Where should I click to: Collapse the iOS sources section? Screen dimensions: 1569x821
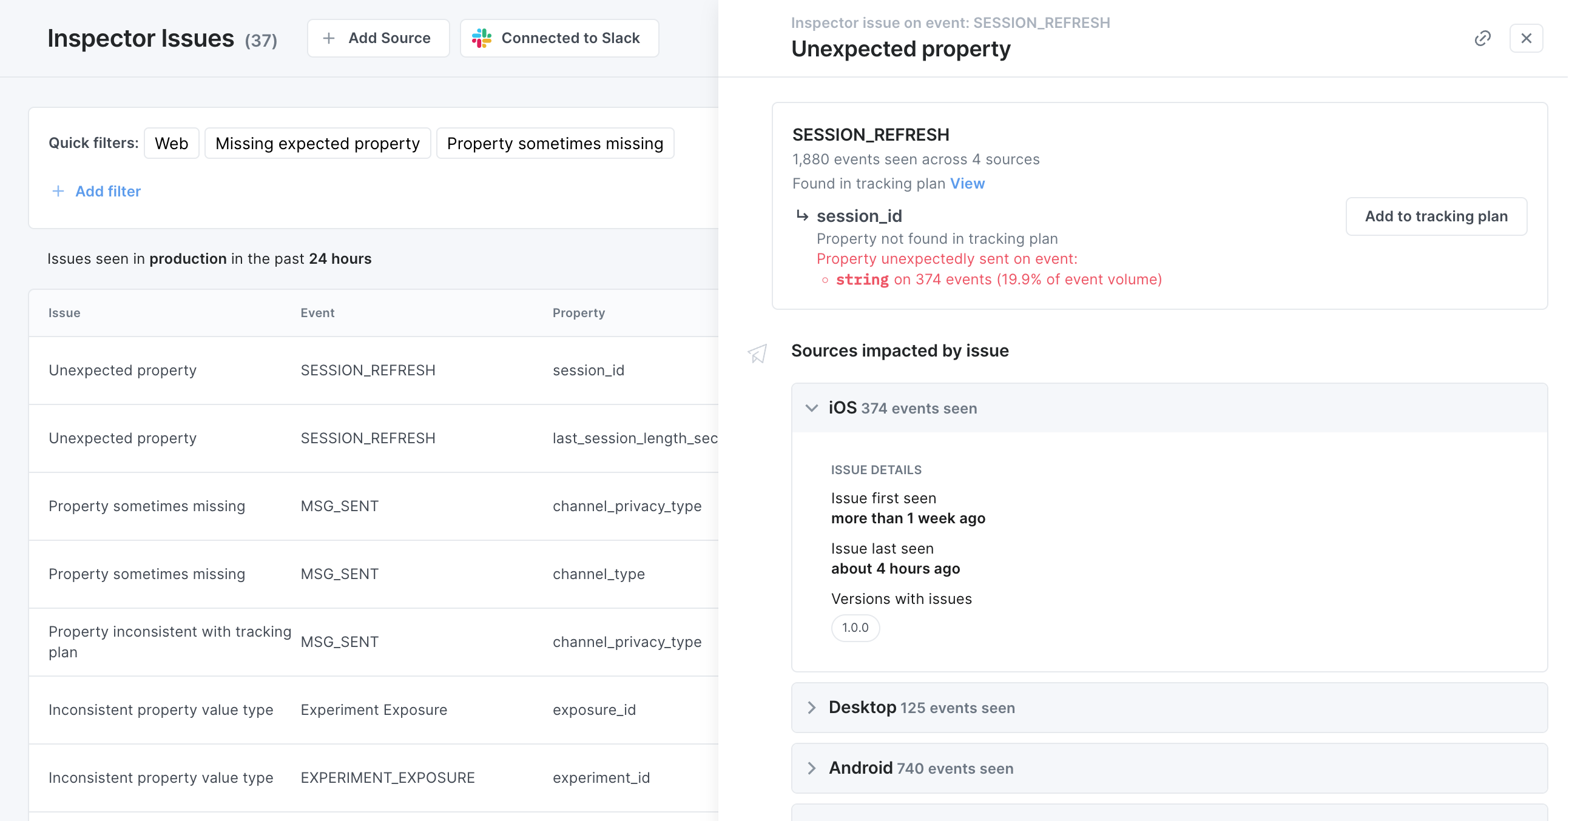point(812,408)
